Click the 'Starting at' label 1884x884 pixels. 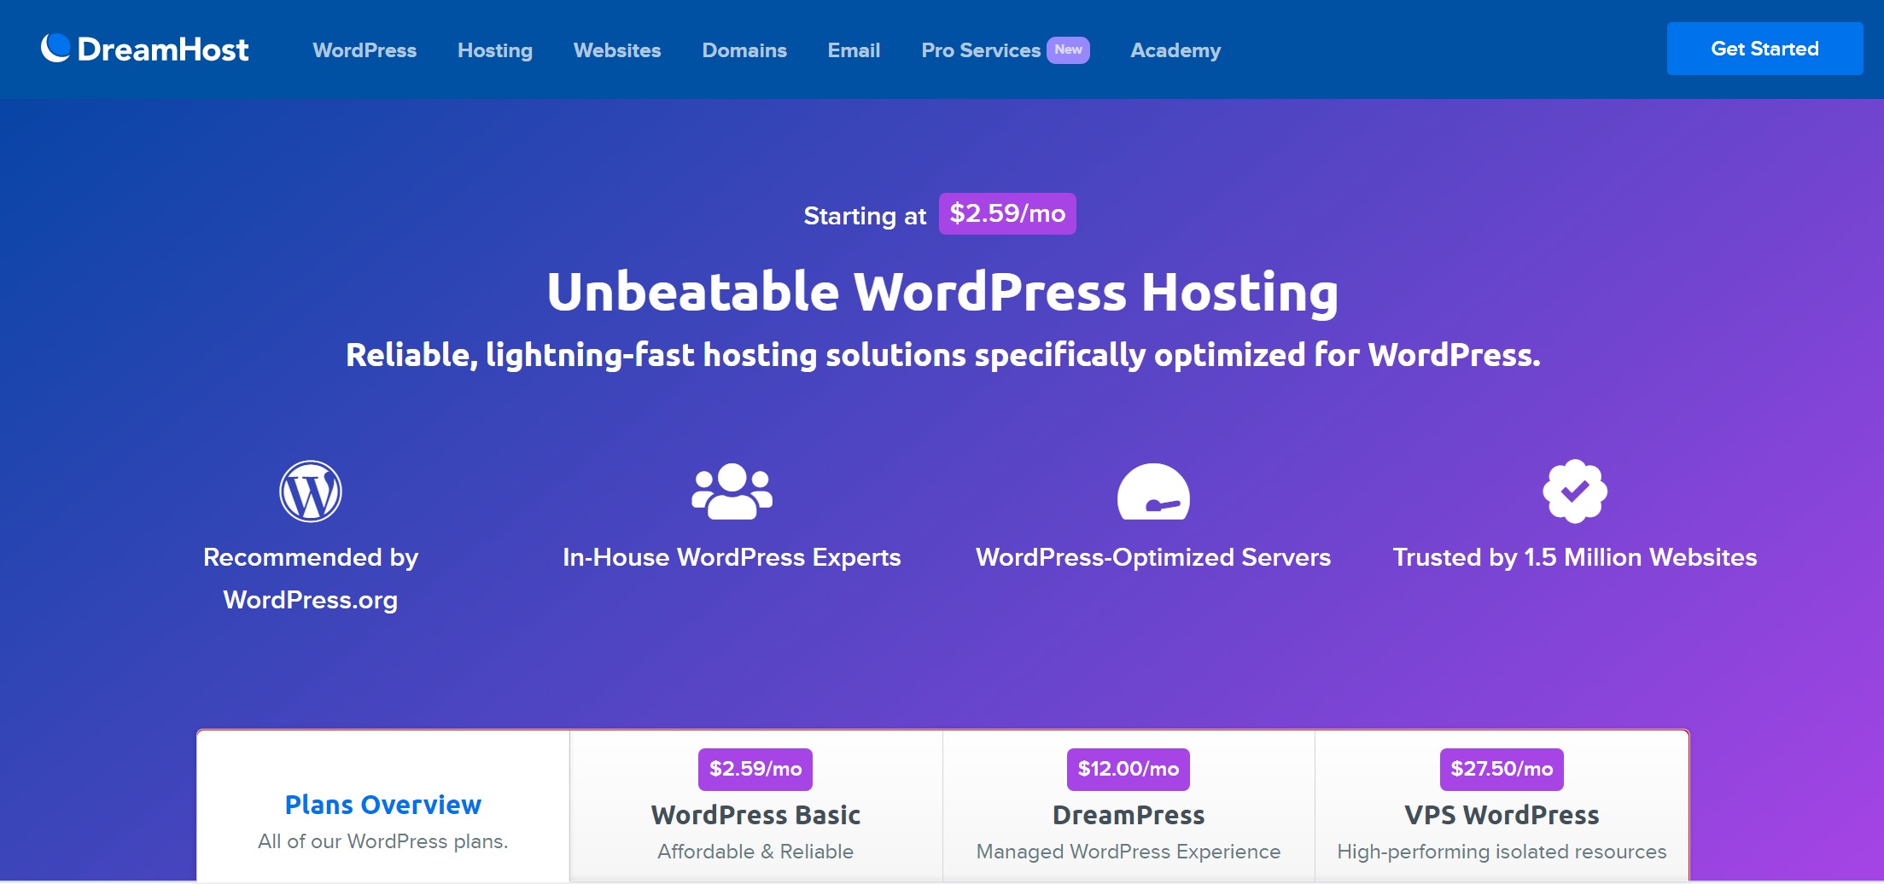(865, 216)
